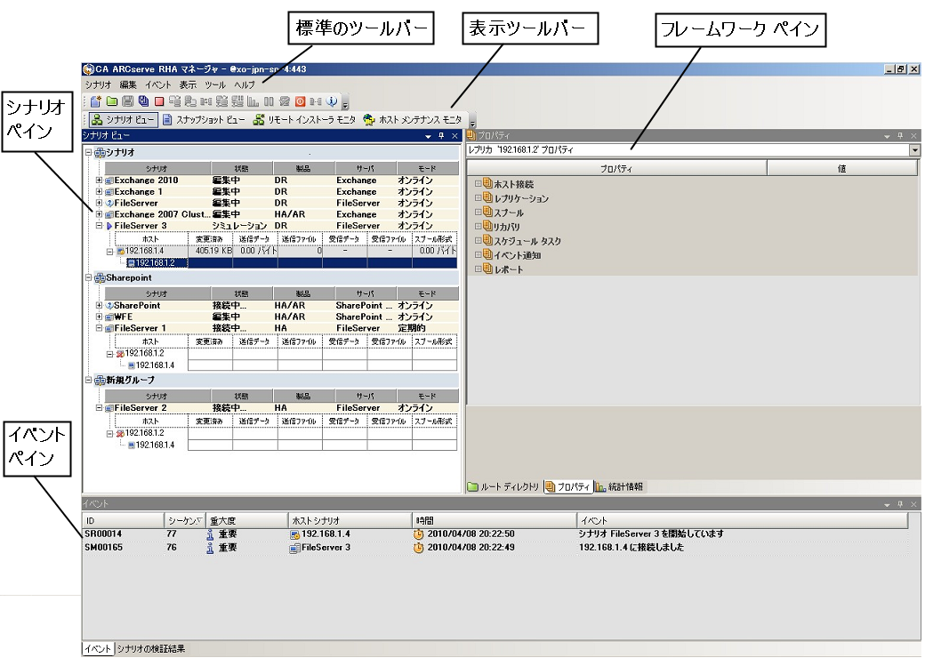Expand the Exchange 2010 scenario node
Screen dimensions: 925x658
click(x=100, y=181)
